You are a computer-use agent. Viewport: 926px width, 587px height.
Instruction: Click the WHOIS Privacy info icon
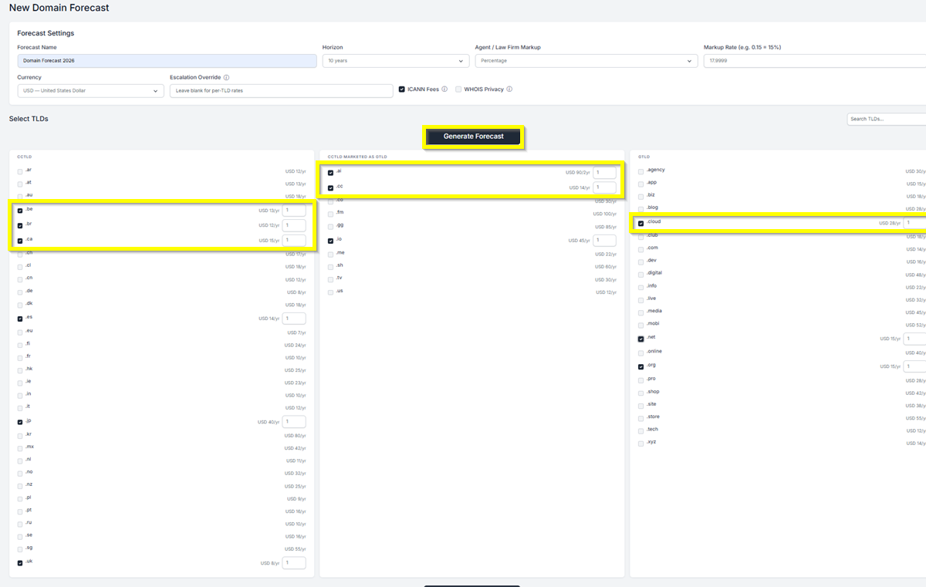tap(509, 89)
